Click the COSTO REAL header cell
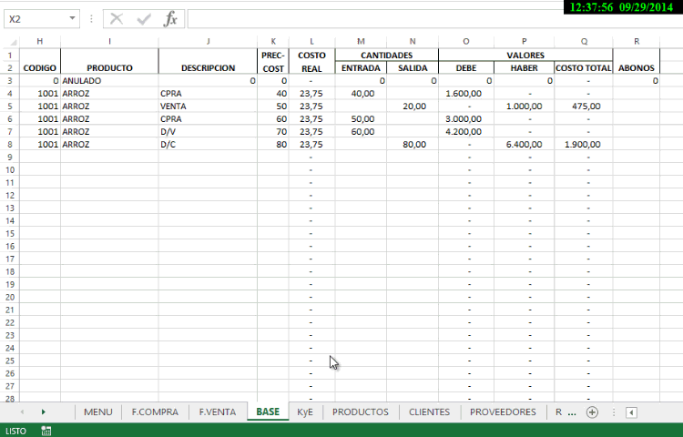Viewport: 683px width, 437px height. 311,61
